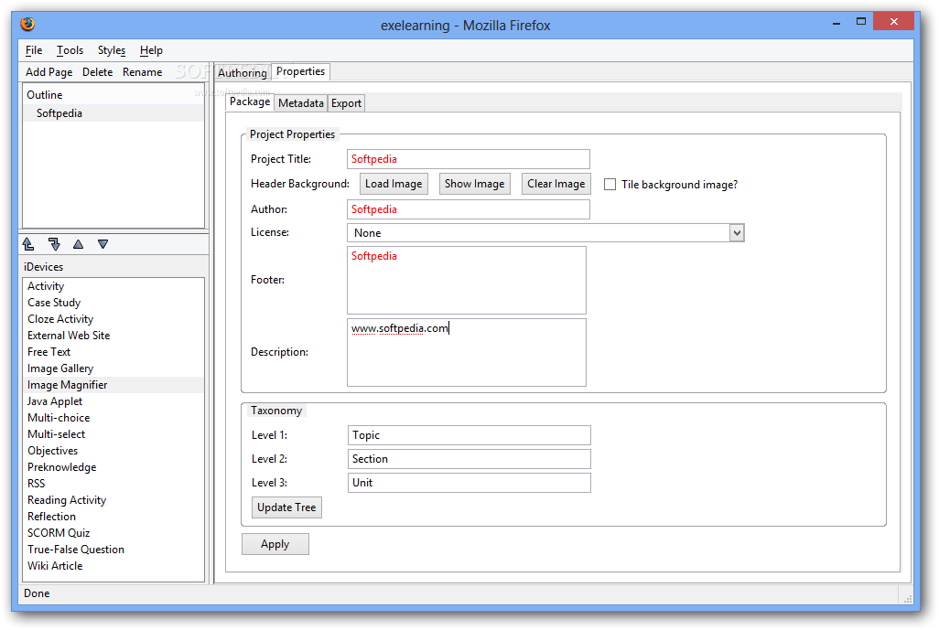939x630 pixels.
Task: Click the Update Tree button
Action: coord(286,507)
